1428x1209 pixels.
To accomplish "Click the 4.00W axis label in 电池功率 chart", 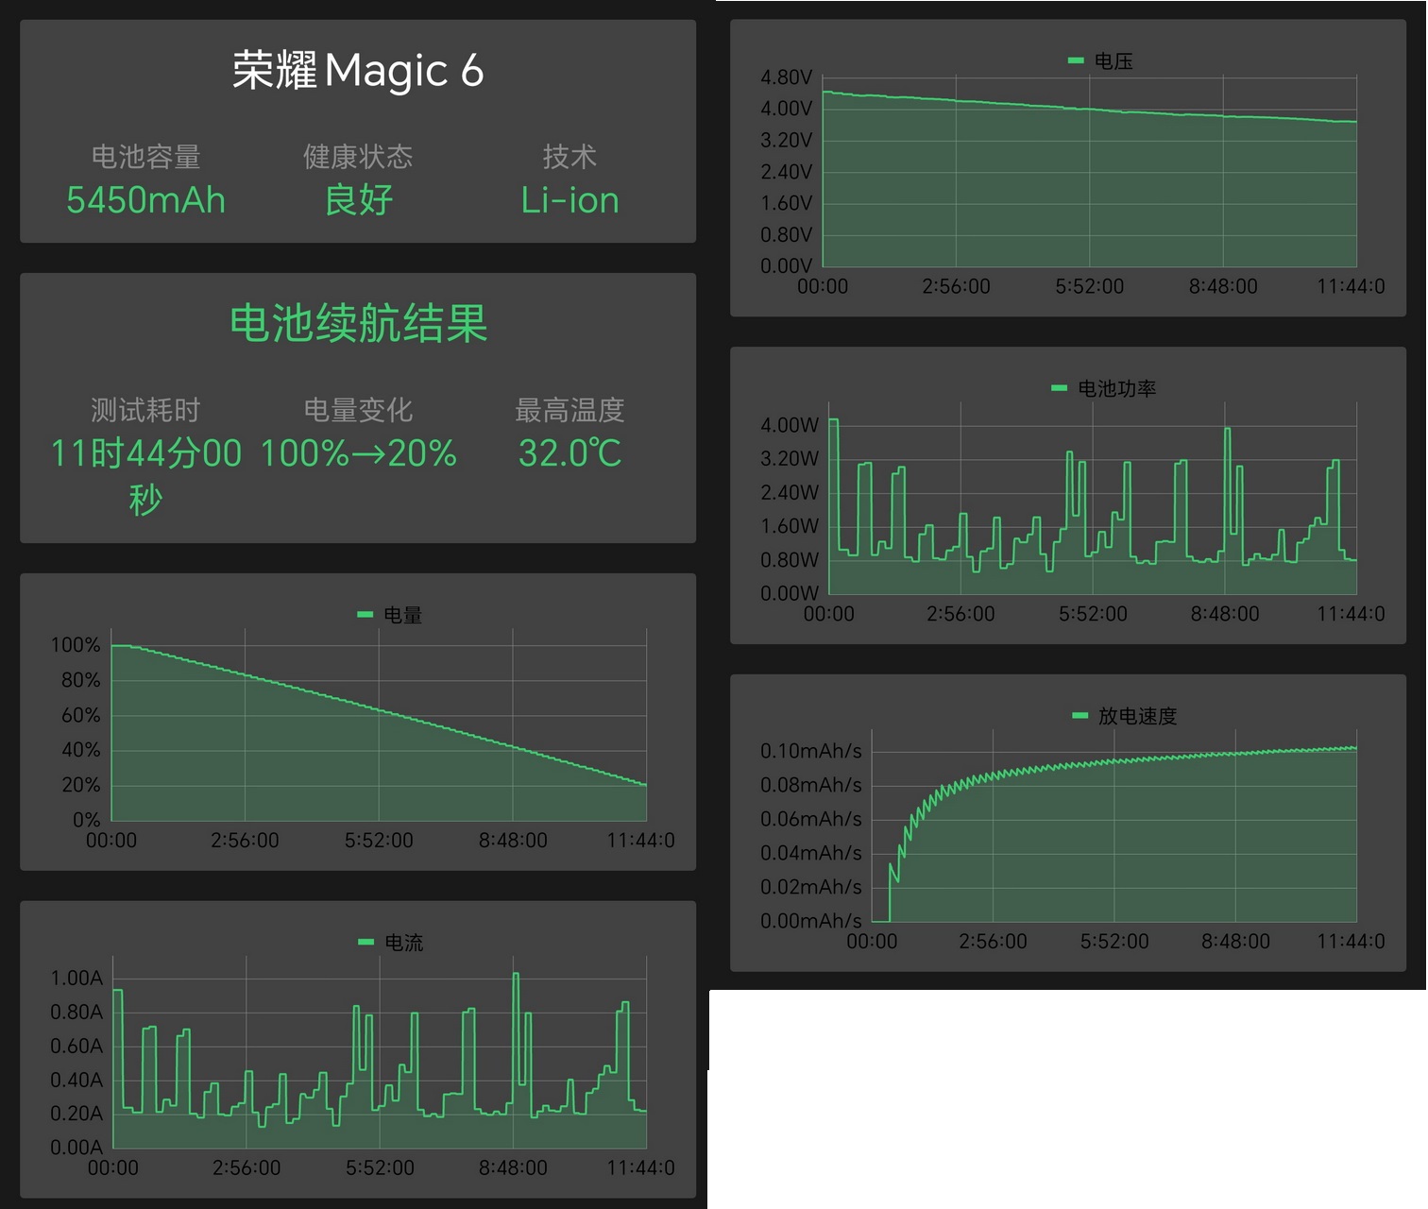I will pyautogui.click(x=790, y=425).
